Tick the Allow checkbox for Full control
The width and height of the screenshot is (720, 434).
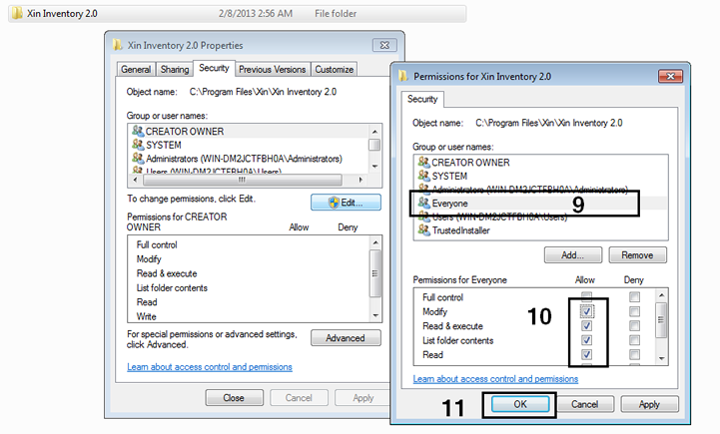pos(586,296)
